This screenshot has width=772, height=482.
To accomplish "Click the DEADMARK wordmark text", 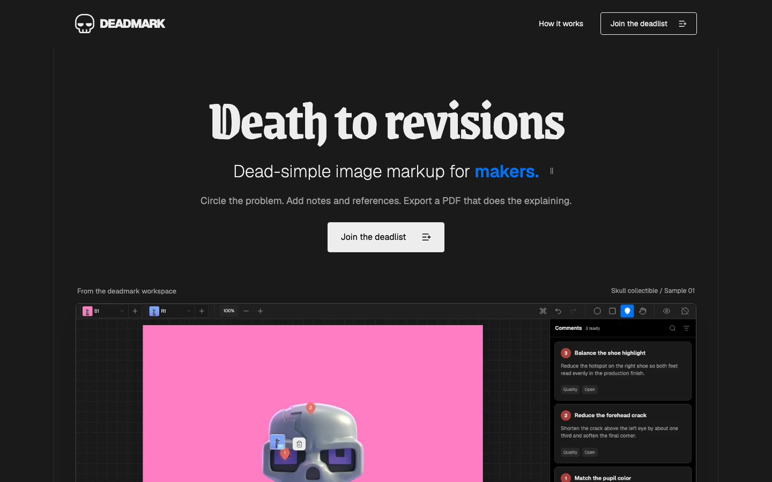I will click(x=132, y=24).
